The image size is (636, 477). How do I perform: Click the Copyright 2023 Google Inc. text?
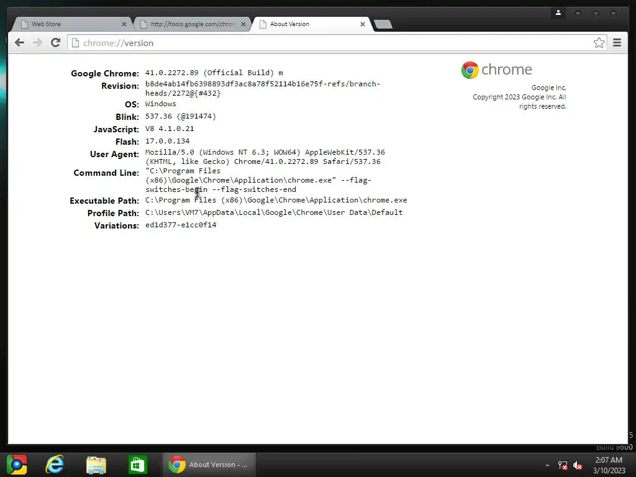(x=519, y=101)
